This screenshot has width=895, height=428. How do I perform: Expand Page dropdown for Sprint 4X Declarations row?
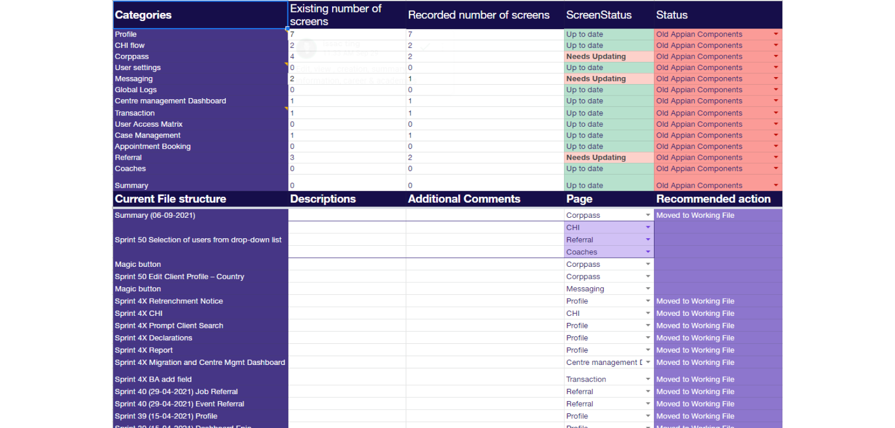648,337
